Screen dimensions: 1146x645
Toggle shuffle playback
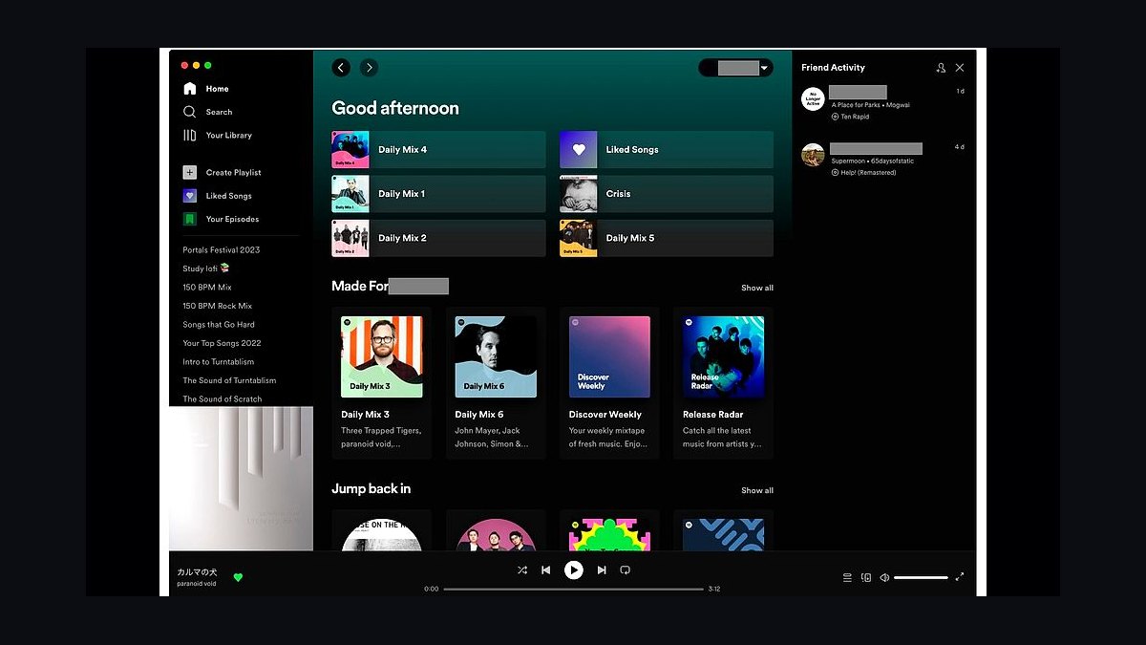tap(522, 570)
